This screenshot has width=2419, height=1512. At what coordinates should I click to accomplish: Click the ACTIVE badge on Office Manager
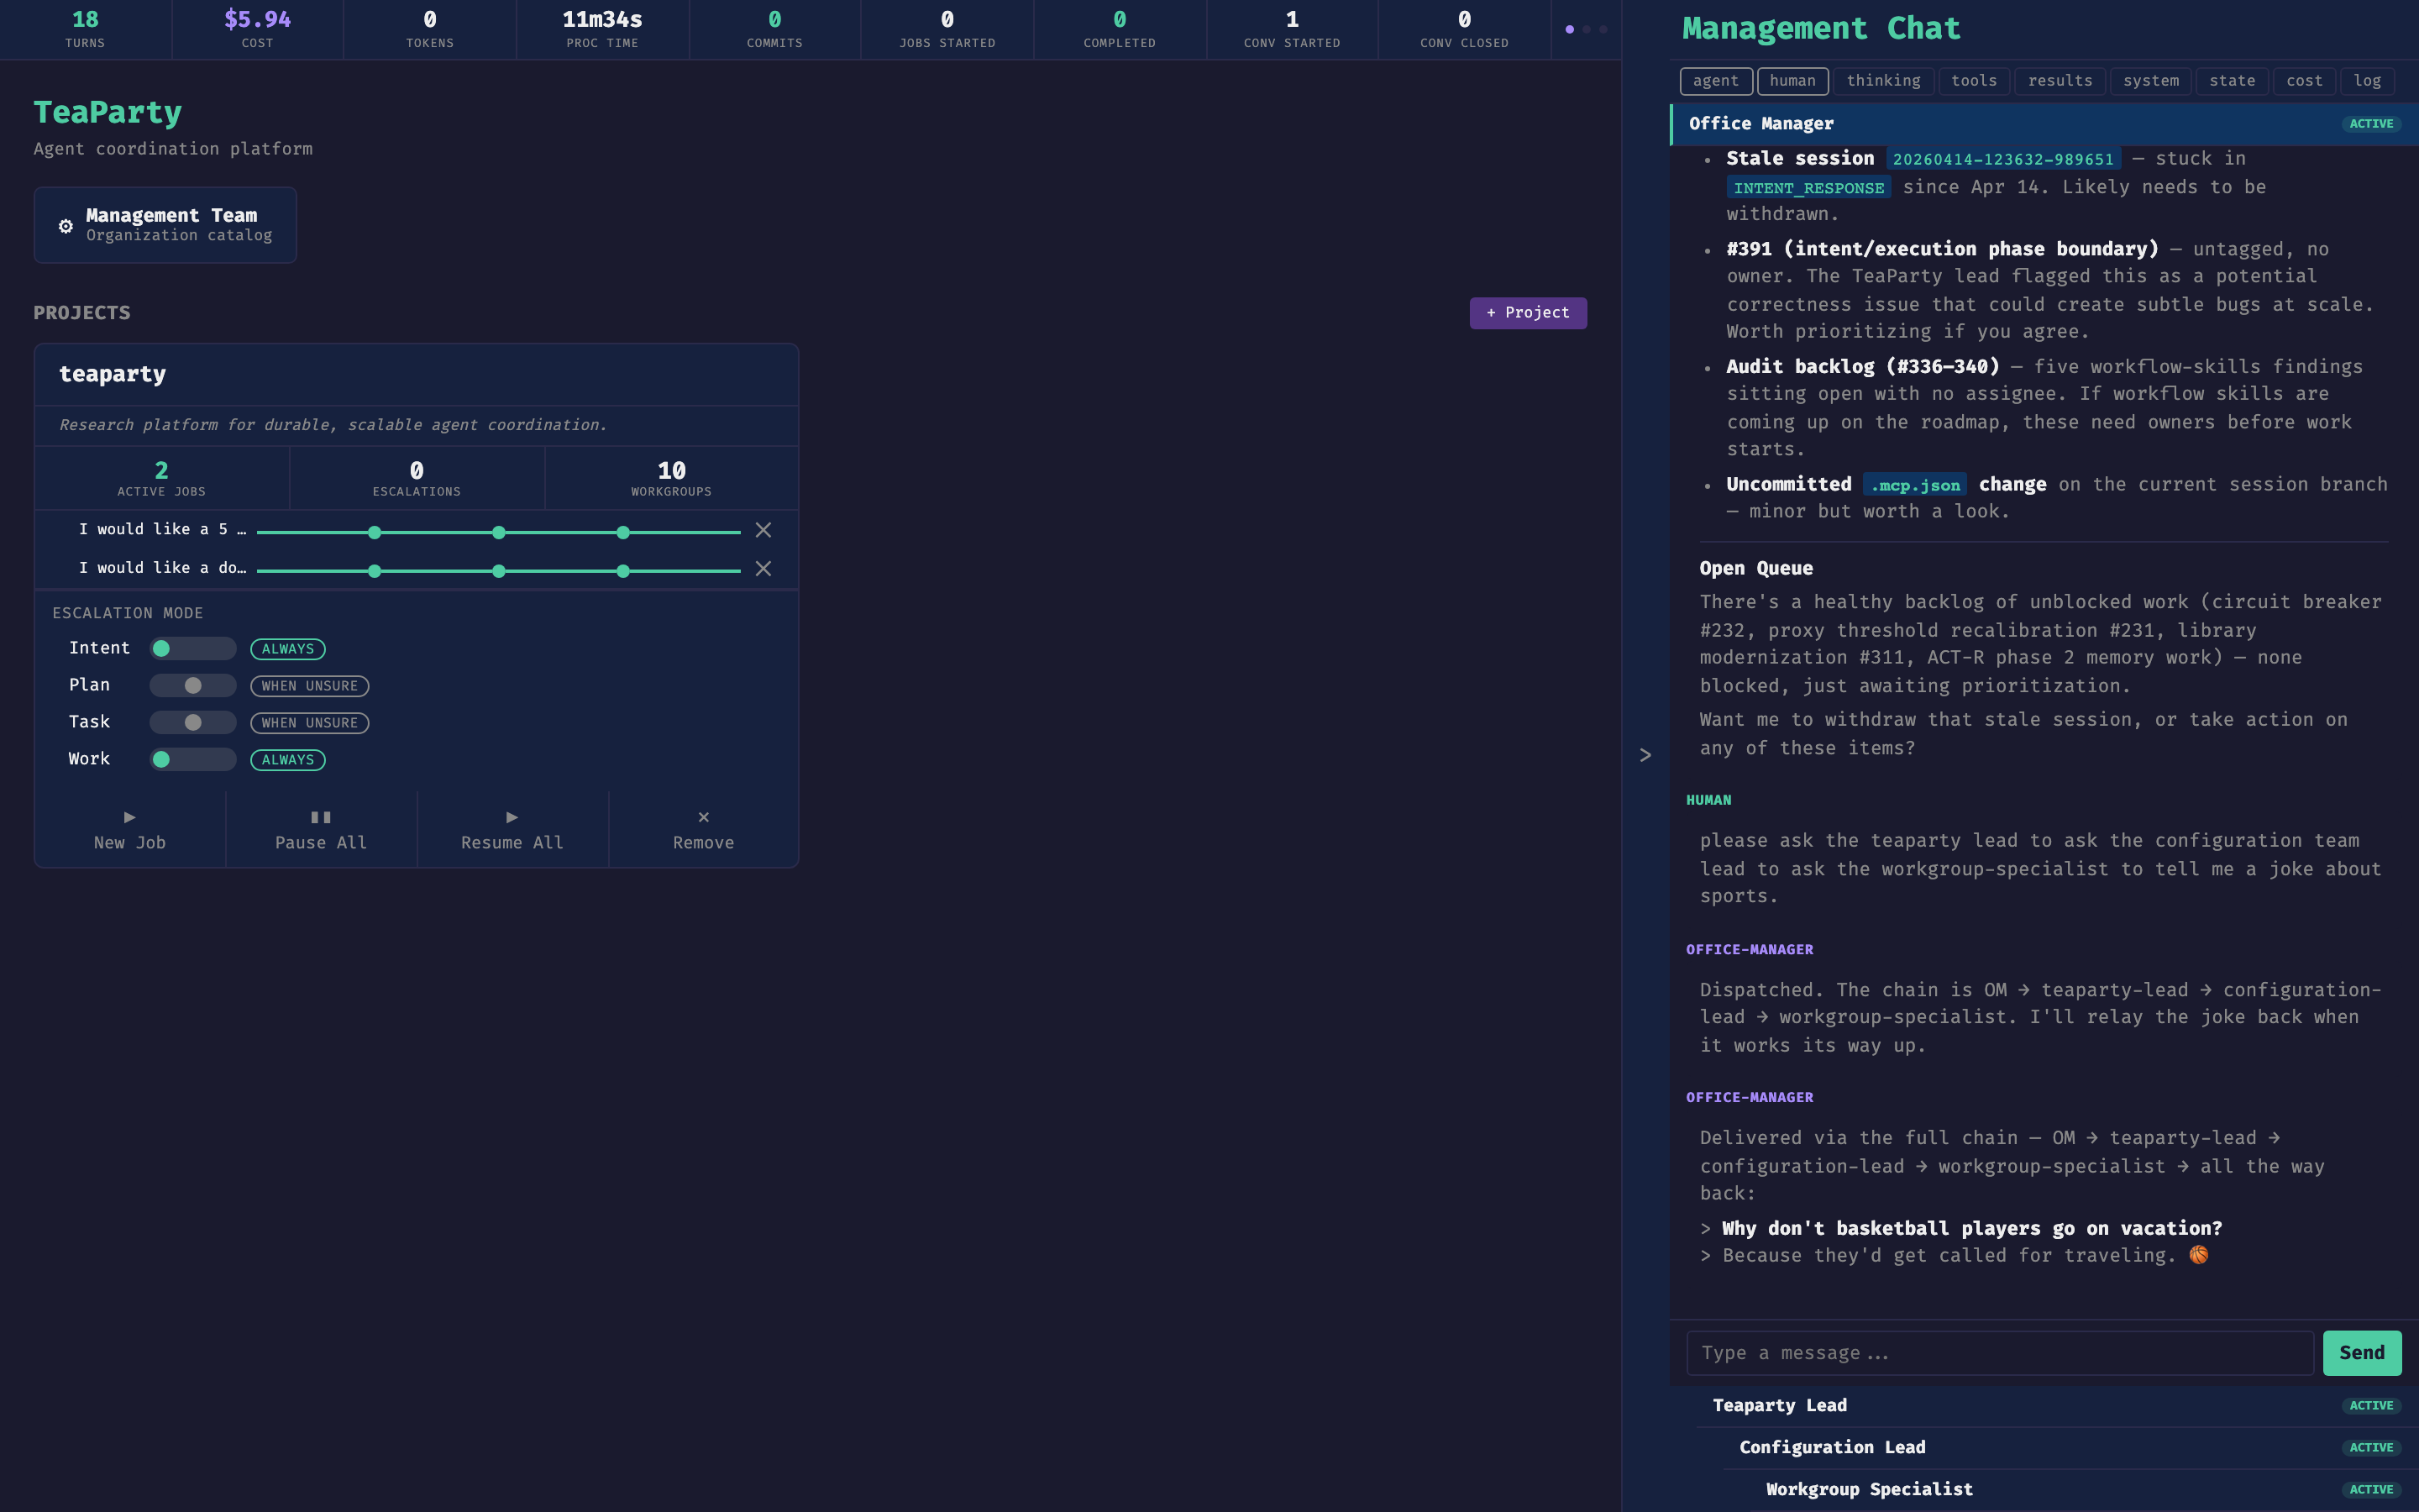(2371, 124)
